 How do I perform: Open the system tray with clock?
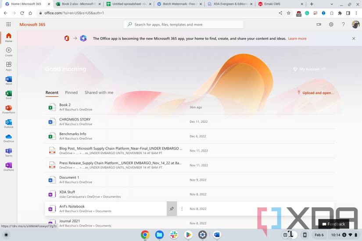point(344,235)
